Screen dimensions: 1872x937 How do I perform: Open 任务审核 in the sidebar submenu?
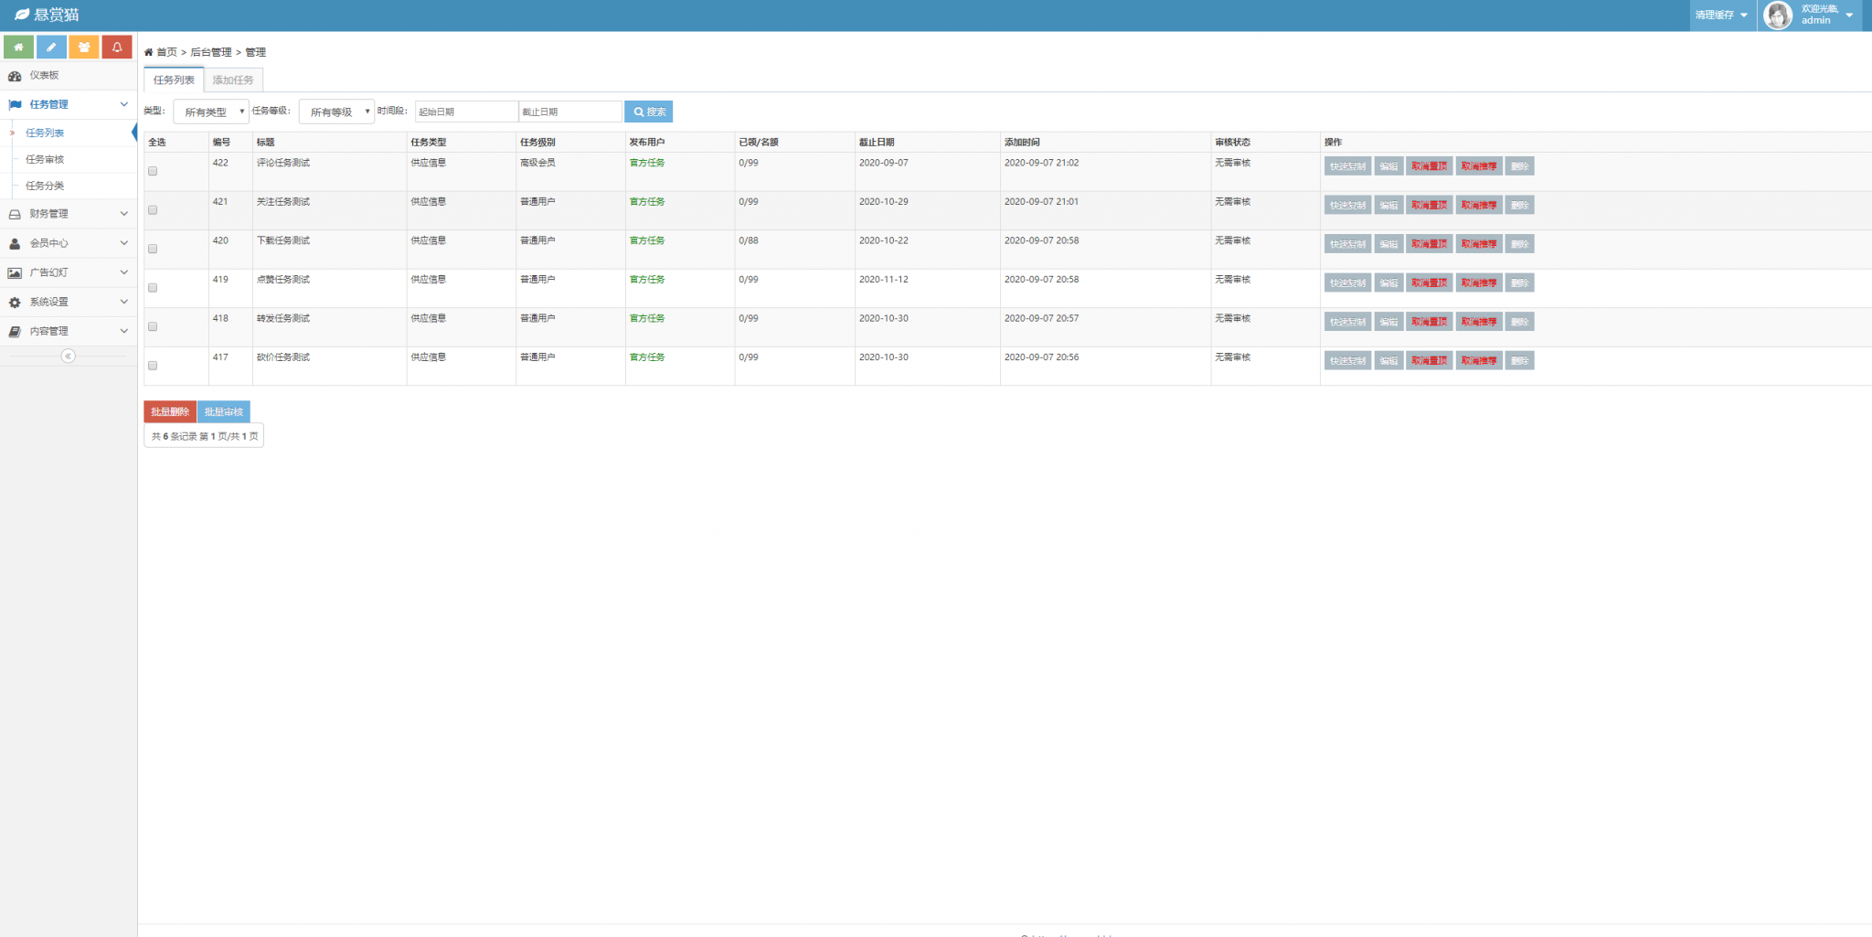(45, 160)
